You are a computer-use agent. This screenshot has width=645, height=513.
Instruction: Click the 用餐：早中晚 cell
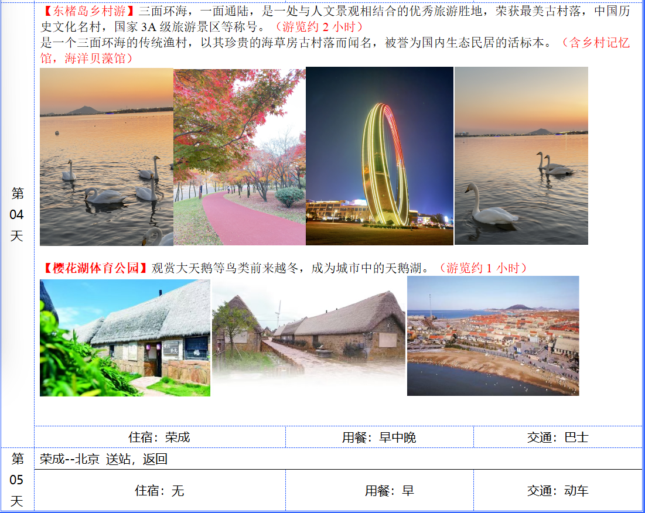379,437
